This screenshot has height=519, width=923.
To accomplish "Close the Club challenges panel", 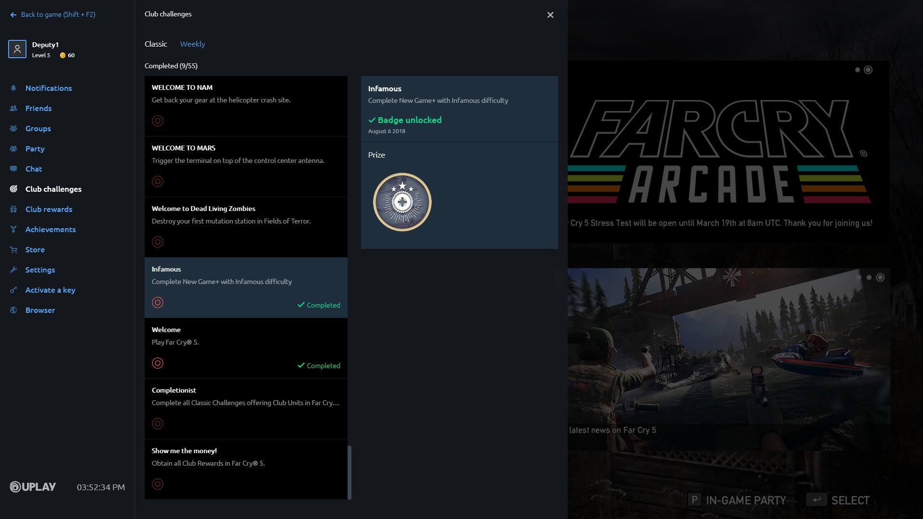I will tap(550, 15).
